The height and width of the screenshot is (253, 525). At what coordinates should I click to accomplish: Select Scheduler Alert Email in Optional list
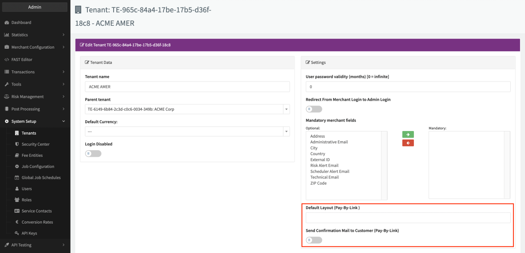coord(330,172)
